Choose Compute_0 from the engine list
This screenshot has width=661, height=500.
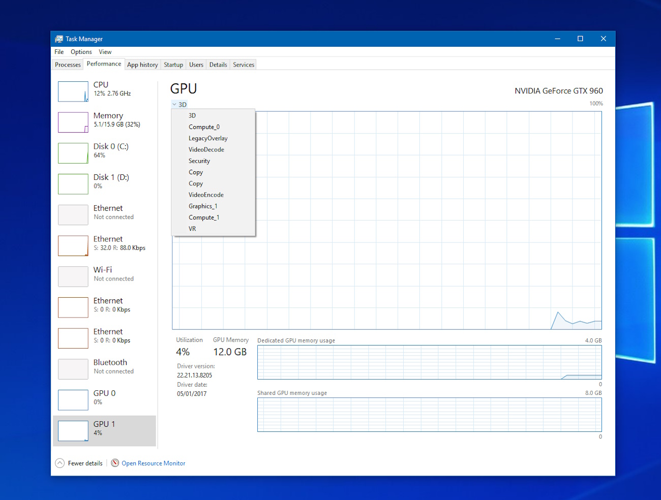point(214,127)
